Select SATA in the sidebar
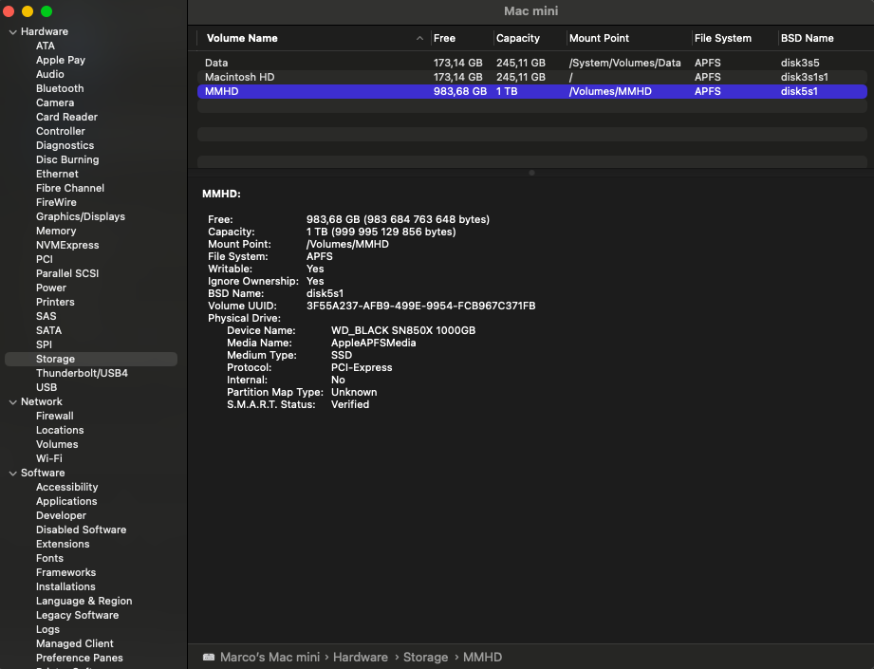 pos(49,330)
